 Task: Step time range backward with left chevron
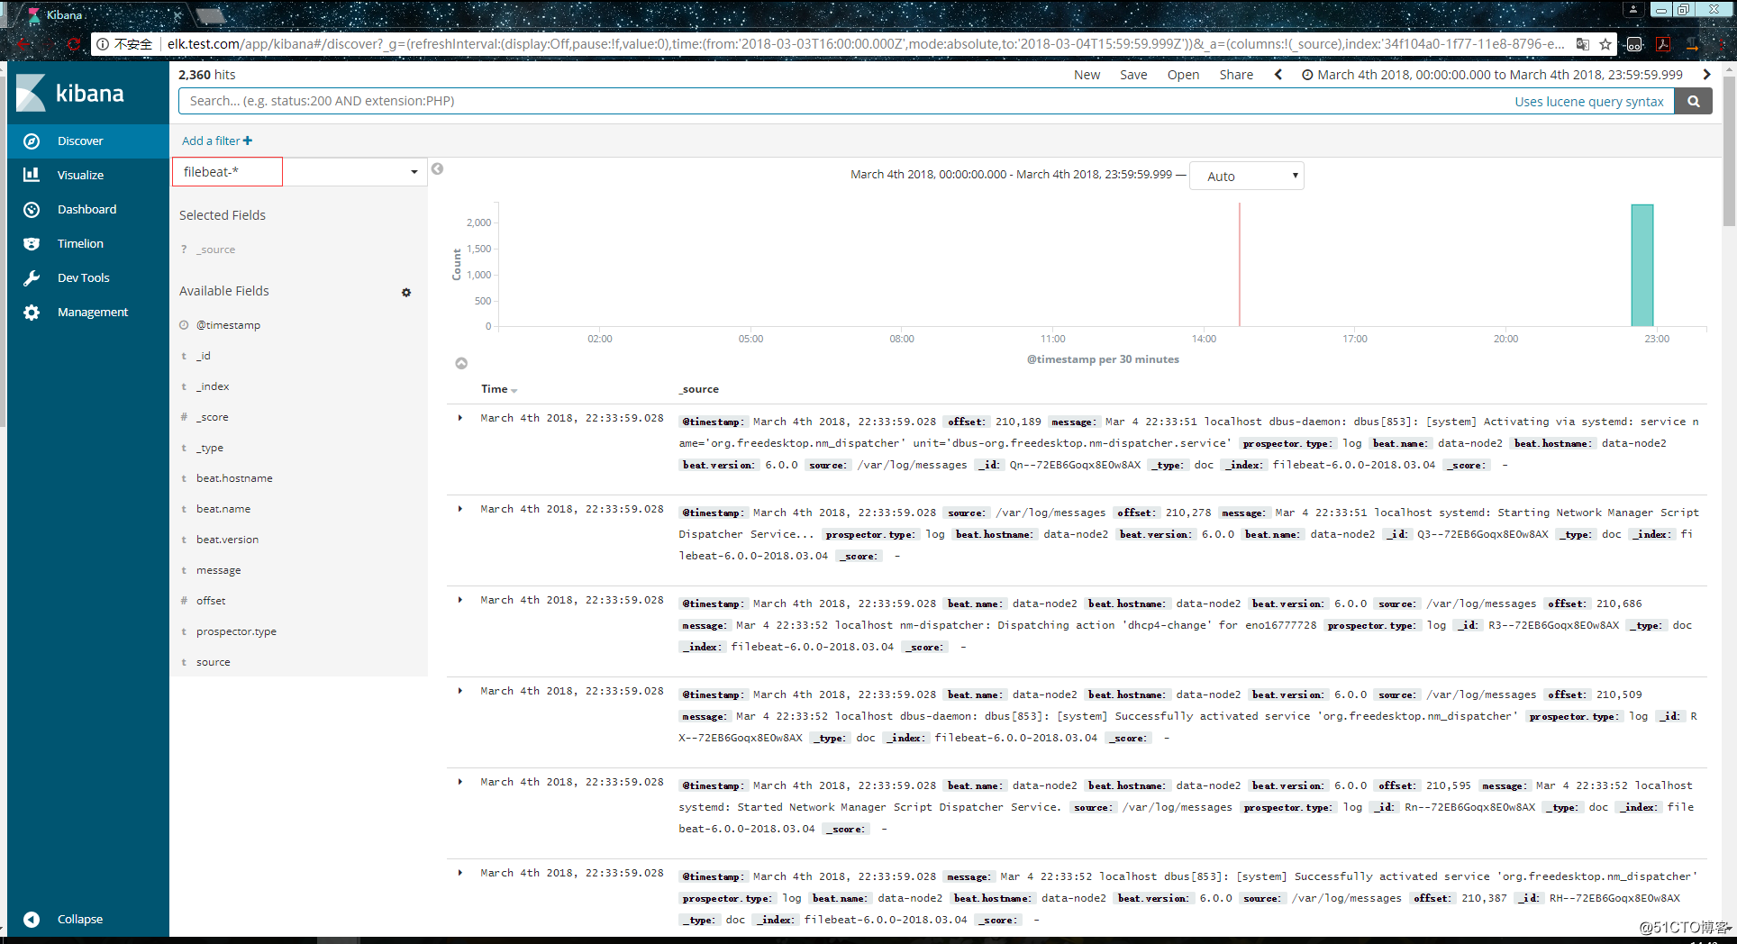tap(1278, 75)
